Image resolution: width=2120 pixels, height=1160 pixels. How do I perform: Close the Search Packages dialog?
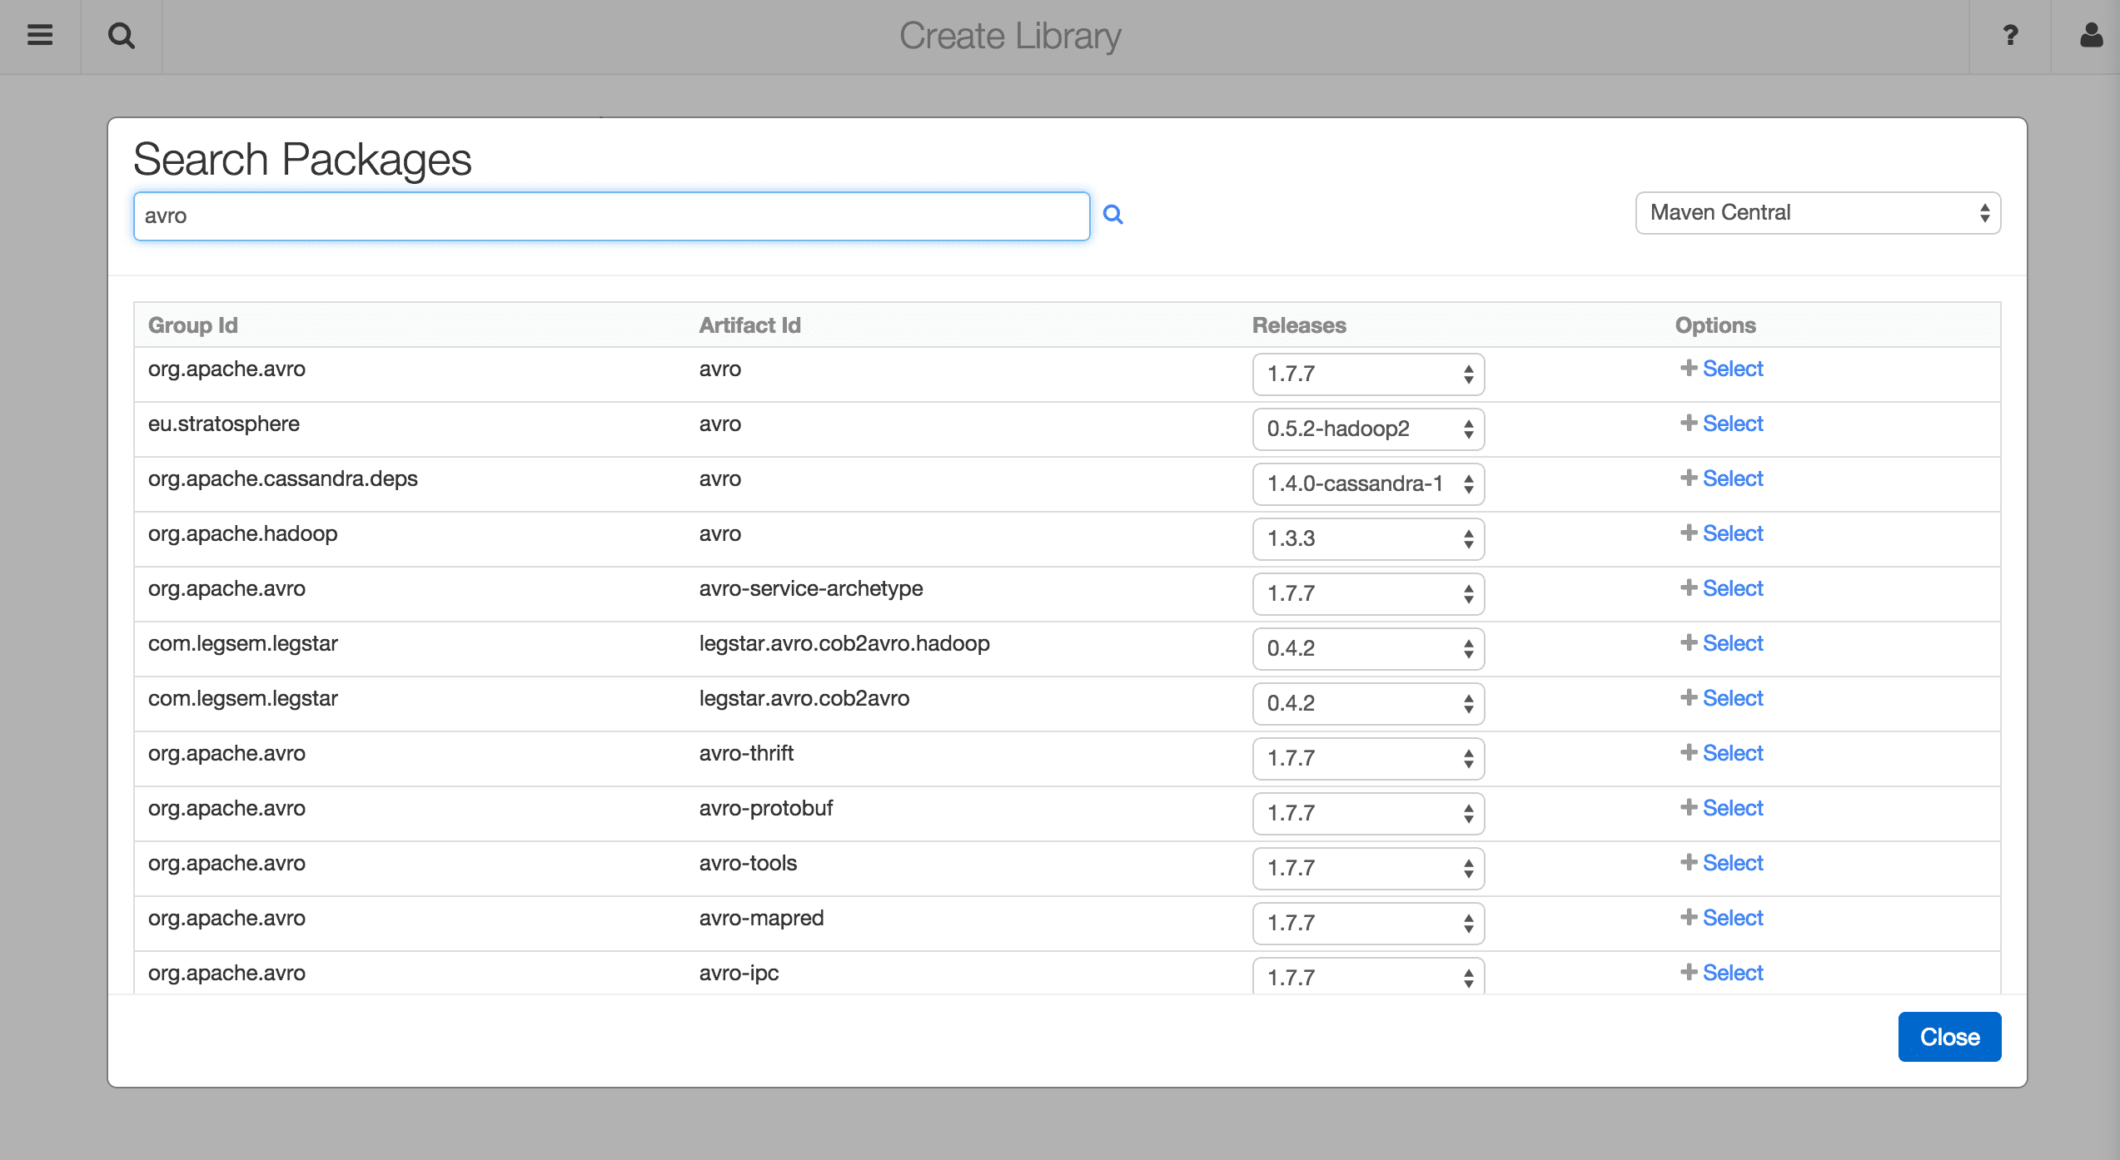click(x=1948, y=1037)
